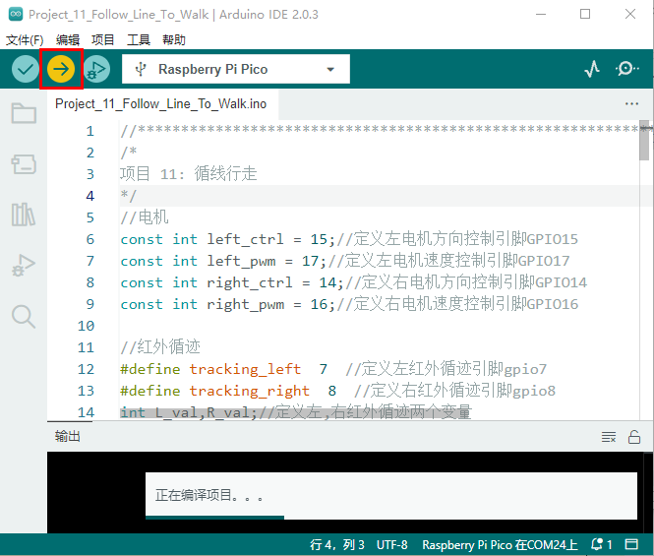
Task: Click line number 1 in gutter
Action: pyautogui.click(x=90, y=132)
